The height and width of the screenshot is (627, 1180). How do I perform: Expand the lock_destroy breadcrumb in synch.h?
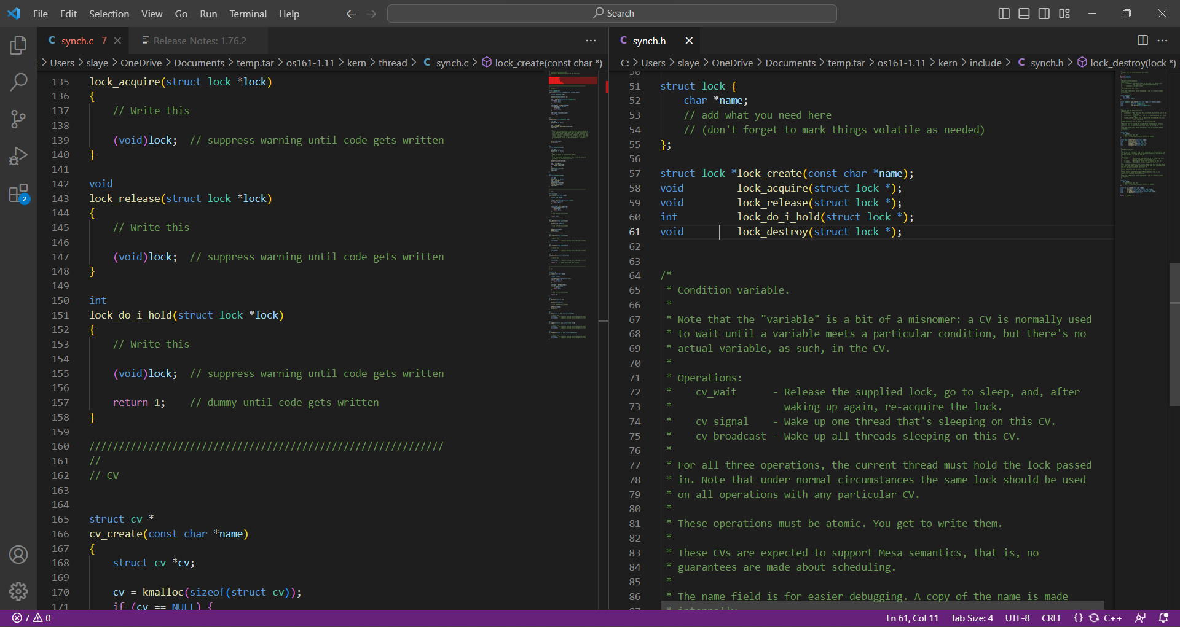1127,63
